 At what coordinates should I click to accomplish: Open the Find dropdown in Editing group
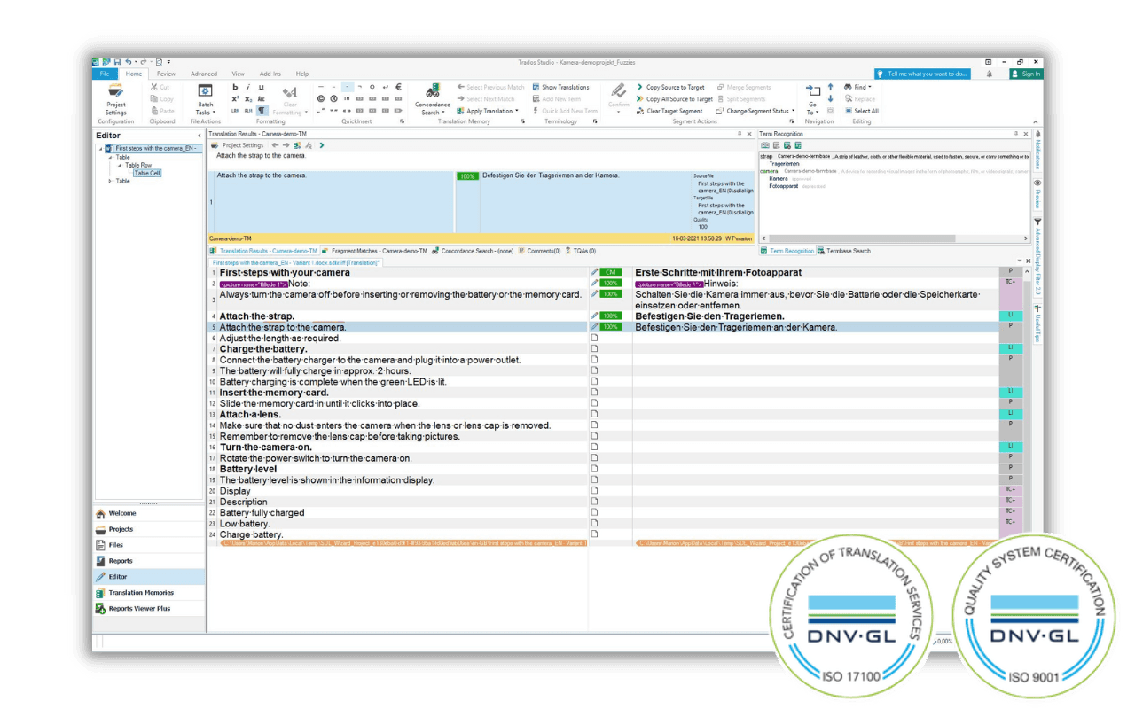(857, 87)
